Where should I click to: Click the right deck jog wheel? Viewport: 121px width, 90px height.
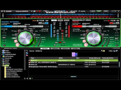pyautogui.click(x=94, y=38)
